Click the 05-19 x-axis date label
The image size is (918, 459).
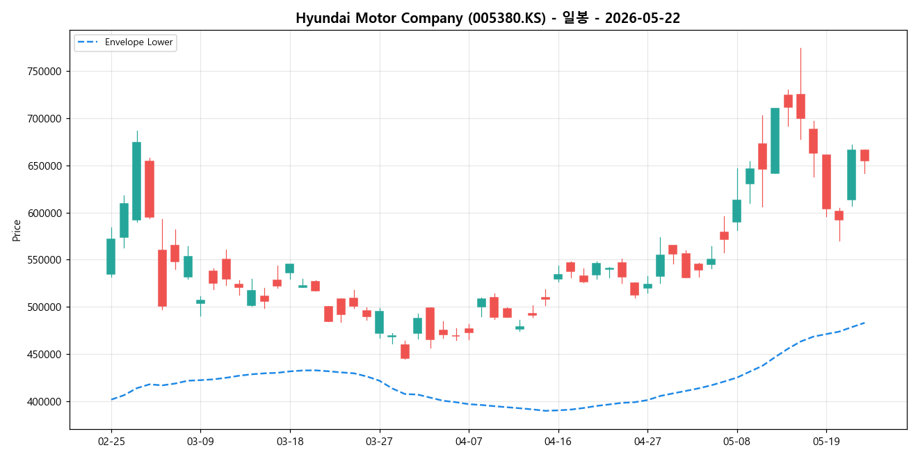coord(826,442)
